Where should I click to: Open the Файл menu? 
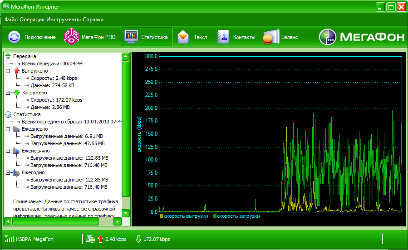point(11,20)
